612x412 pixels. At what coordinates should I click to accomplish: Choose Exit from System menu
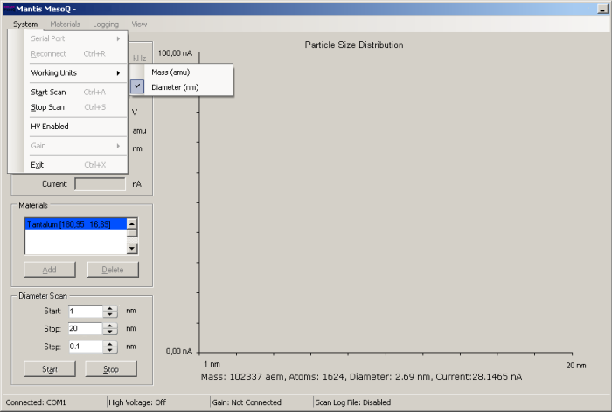(x=76, y=165)
